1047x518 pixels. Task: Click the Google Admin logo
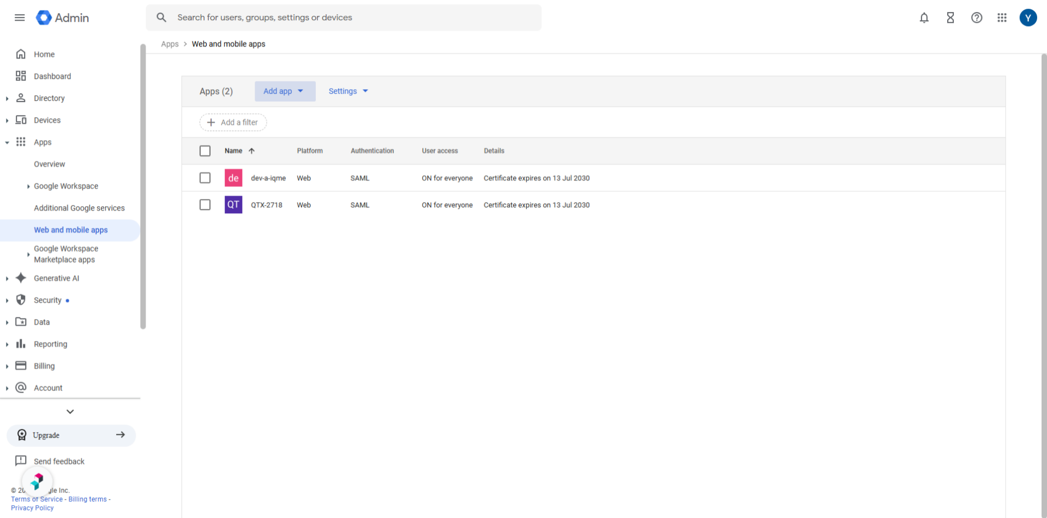(62, 17)
